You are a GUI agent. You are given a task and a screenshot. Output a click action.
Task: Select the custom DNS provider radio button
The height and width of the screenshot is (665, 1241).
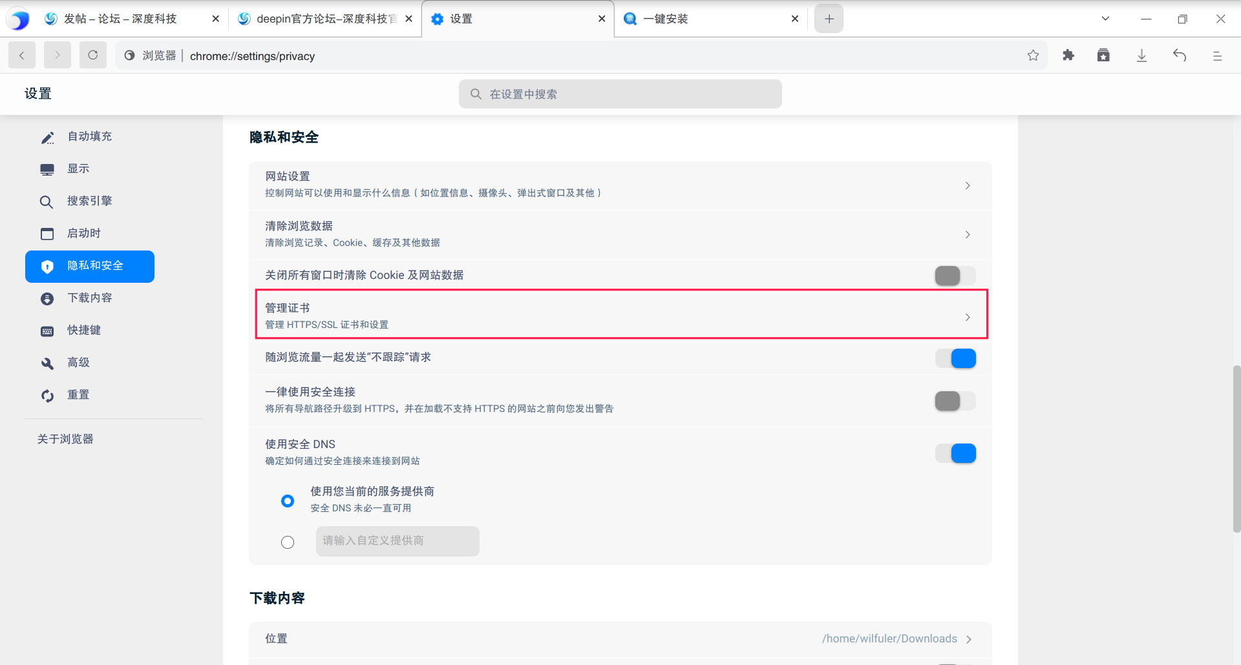(288, 542)
